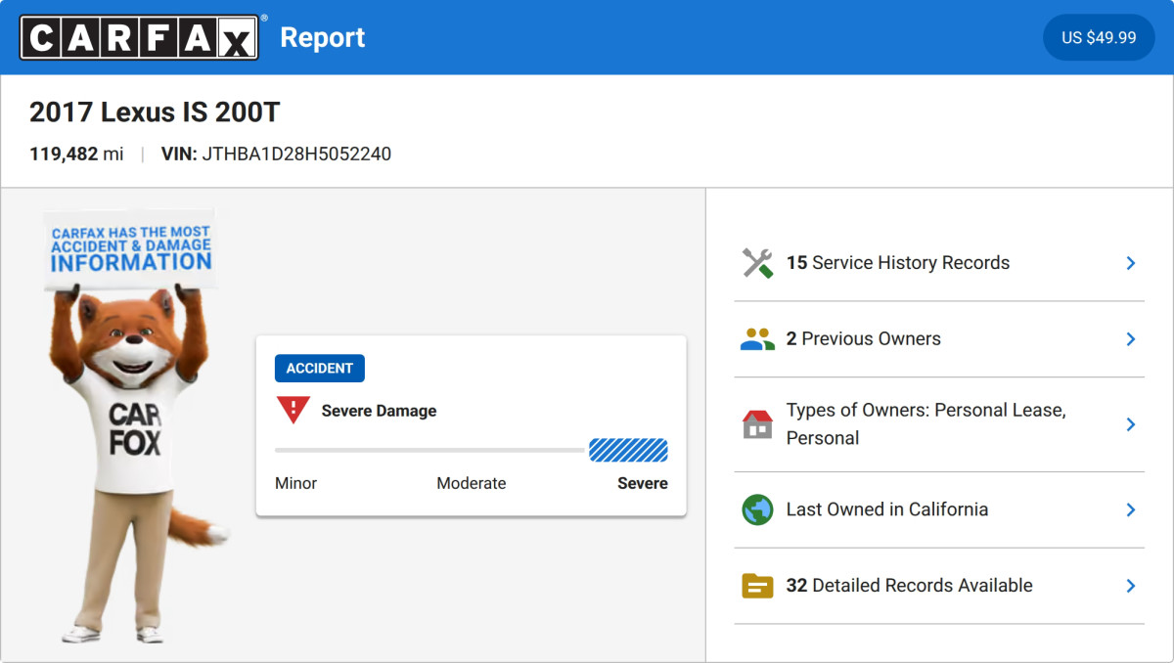Click the 'Severe Damage' heading
This screenshot has width=1174, height=663.
click(x=380, y=411)
